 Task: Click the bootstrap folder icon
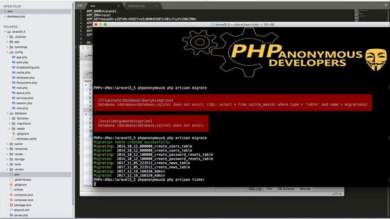[x=11, y=47]
